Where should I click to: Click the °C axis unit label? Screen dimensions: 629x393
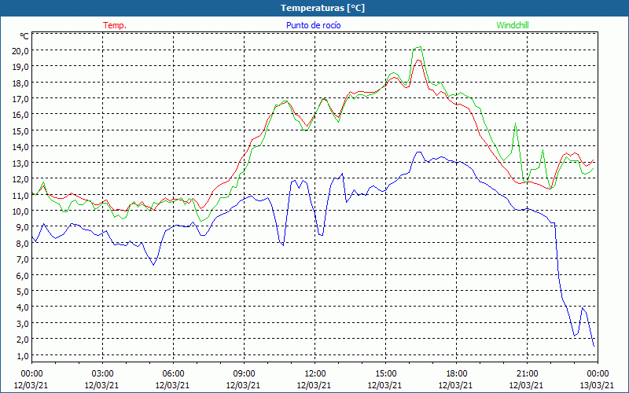(24, 36)
